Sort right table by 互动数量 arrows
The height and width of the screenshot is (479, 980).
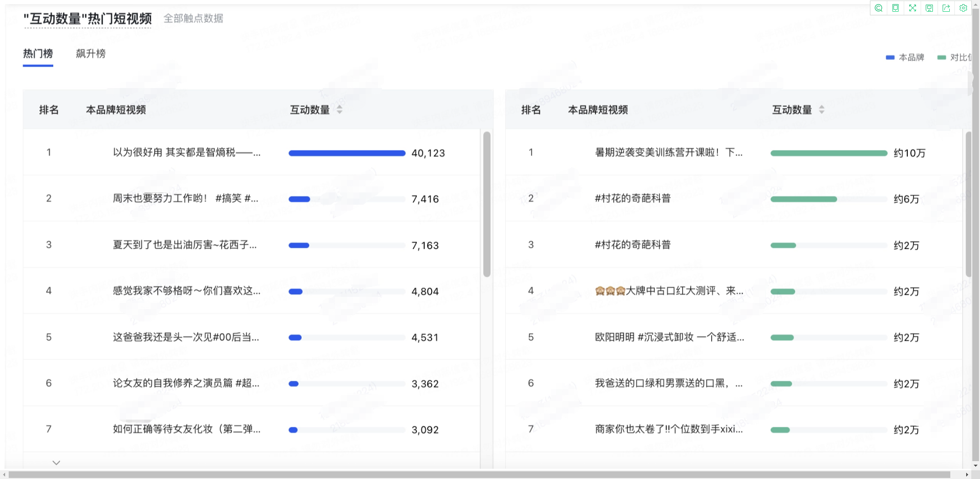[822, 110]
